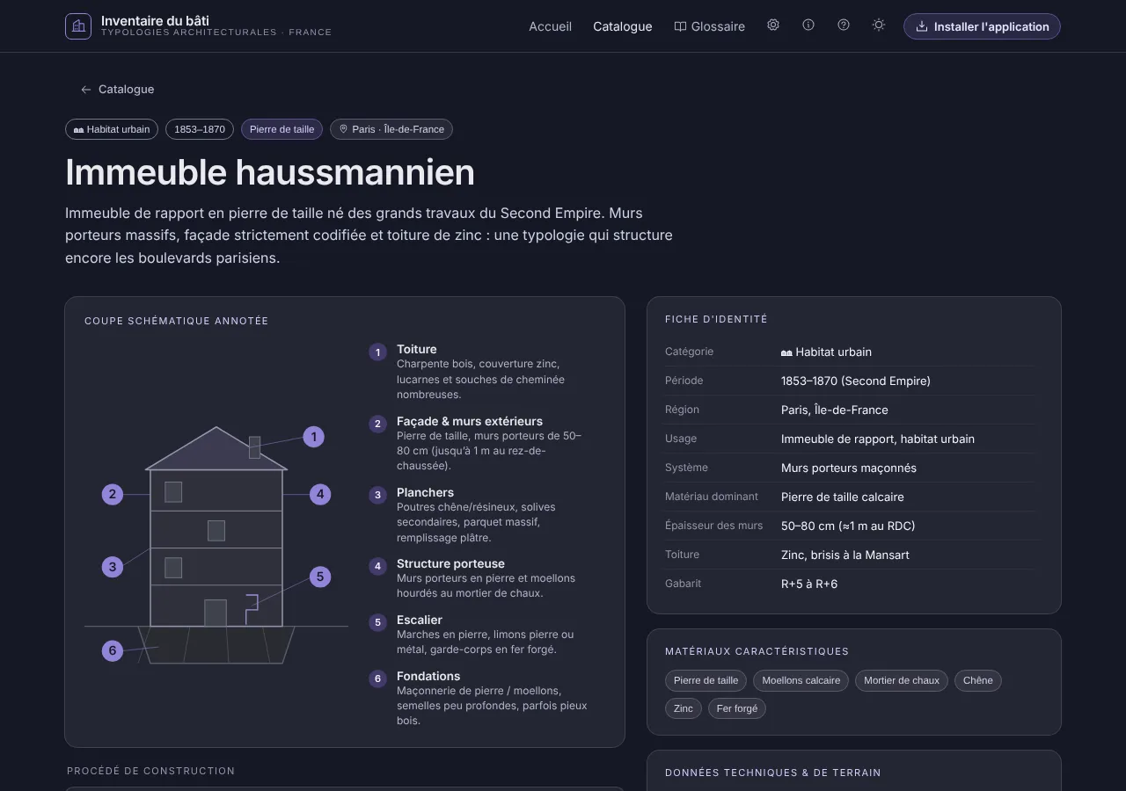The height and width of the screenshot is (791, 1126).
Task: Select diagram marker 6 for Fondations
Action: pyautogui.click(x=113, y=651)
